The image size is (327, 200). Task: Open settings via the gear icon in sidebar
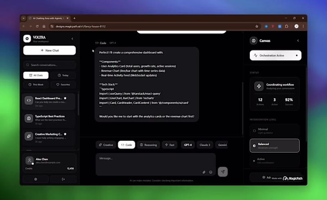(36, 179)
